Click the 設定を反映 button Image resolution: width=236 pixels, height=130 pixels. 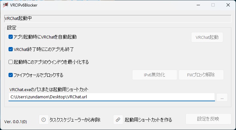point(208,119)
